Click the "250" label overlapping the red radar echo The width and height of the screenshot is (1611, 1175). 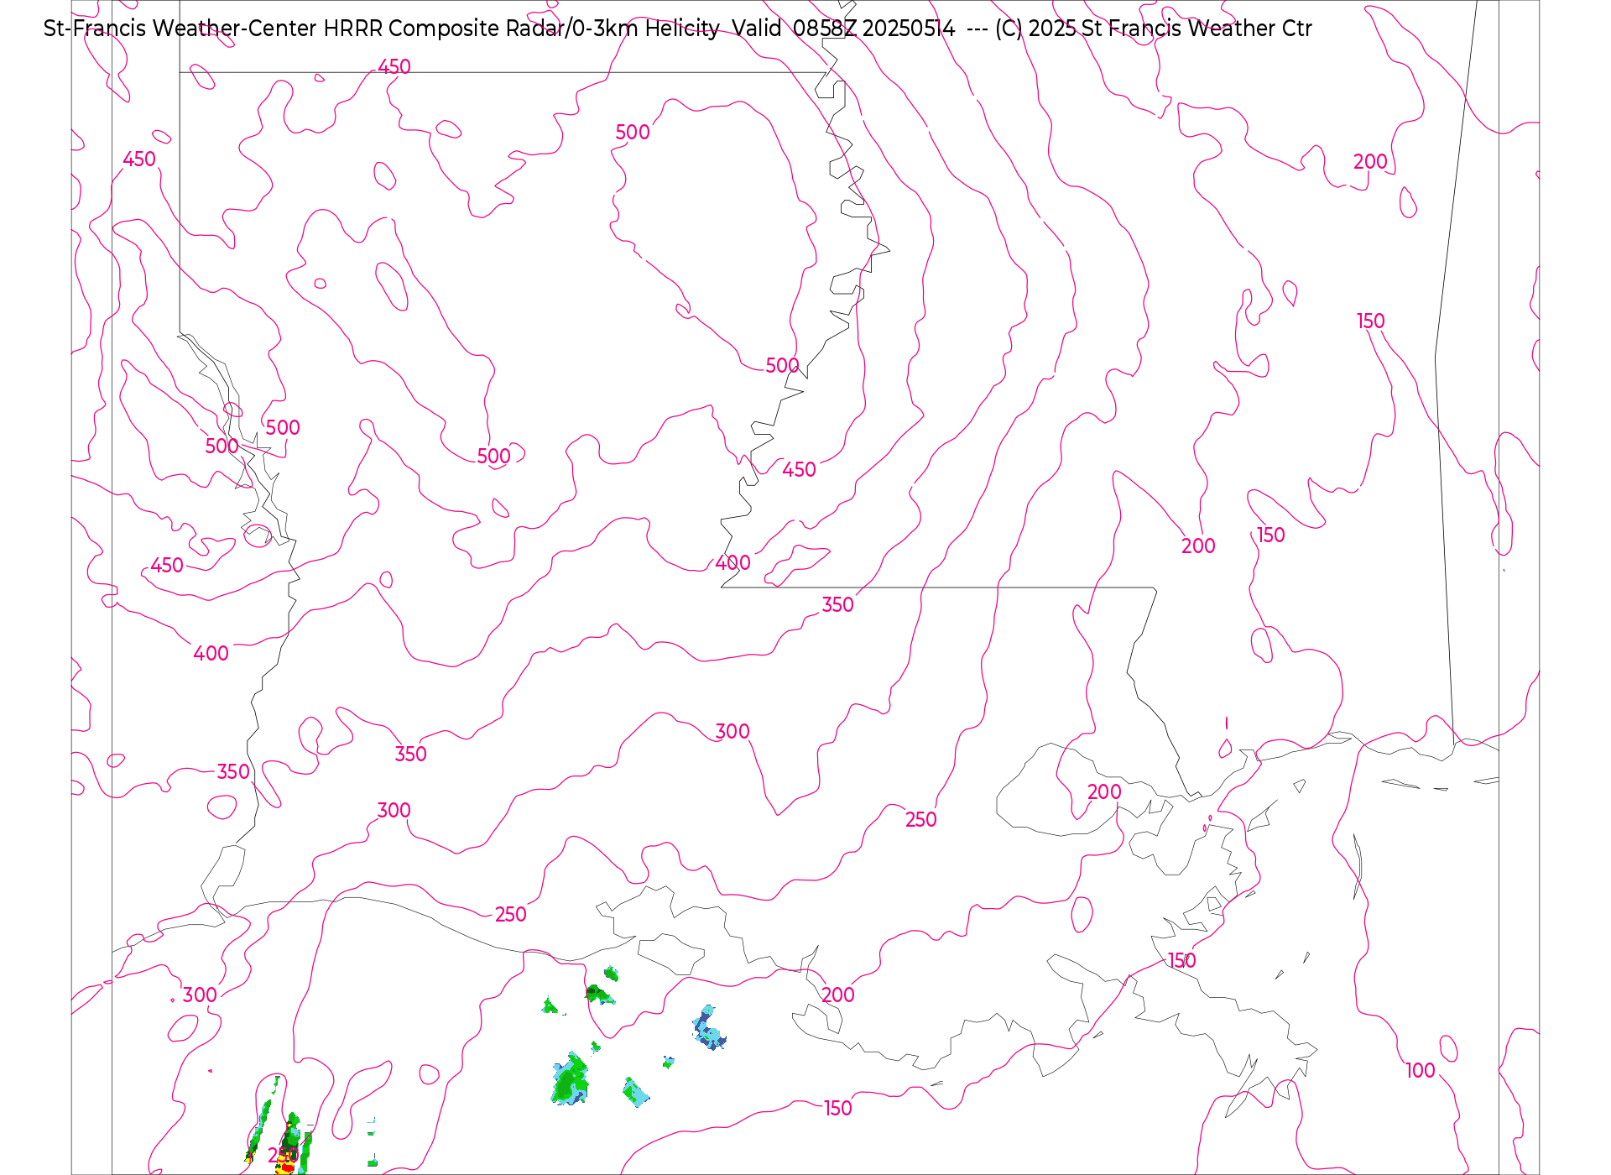point(283,1156)
